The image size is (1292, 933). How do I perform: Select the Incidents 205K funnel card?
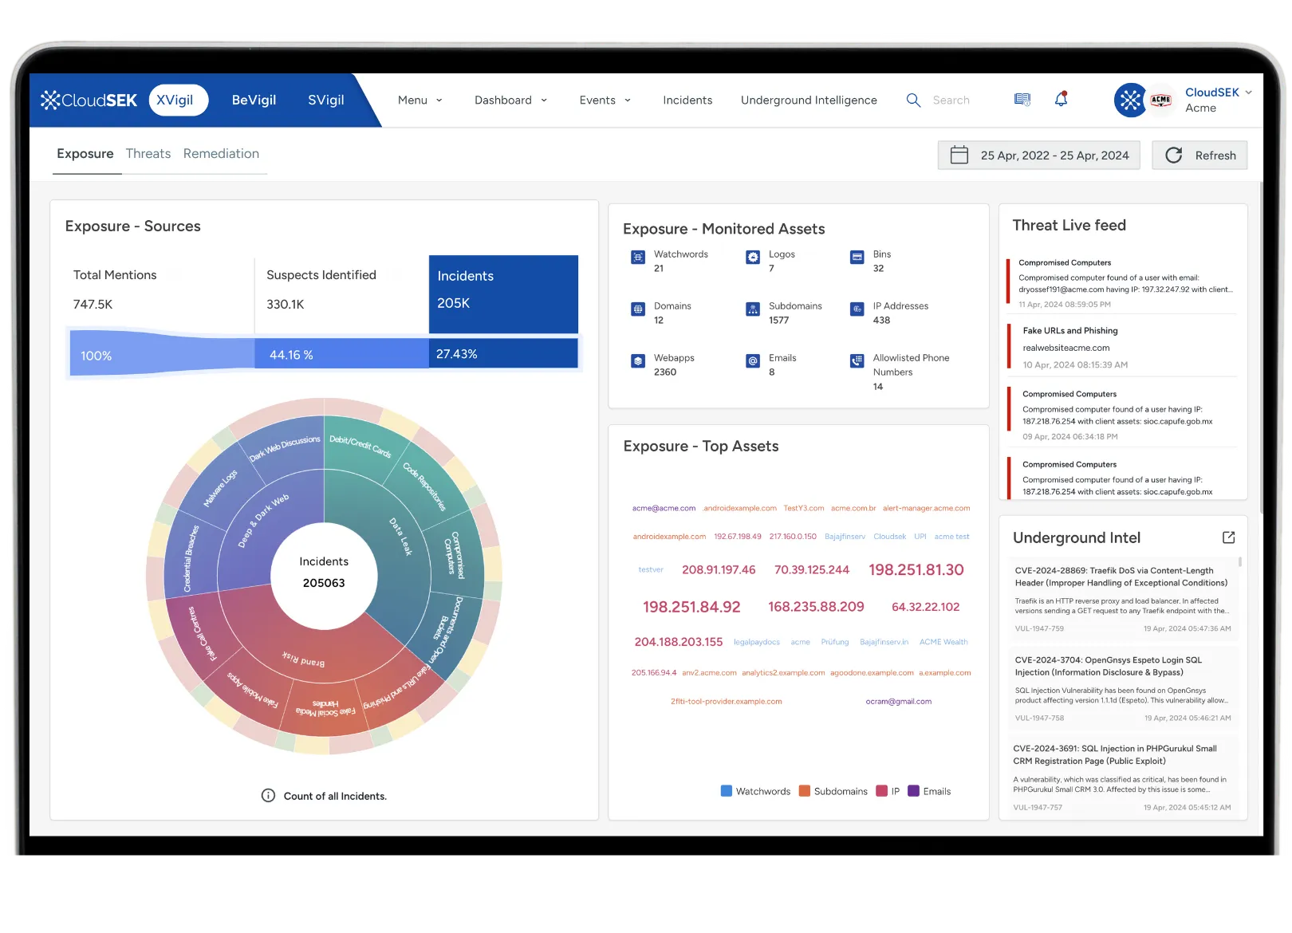click(503, 294)
